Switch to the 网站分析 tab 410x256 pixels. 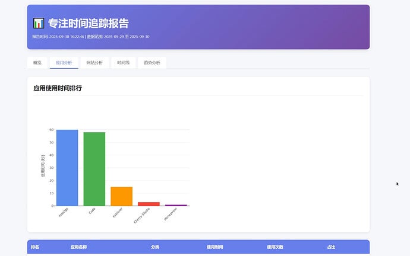[94, 62]
